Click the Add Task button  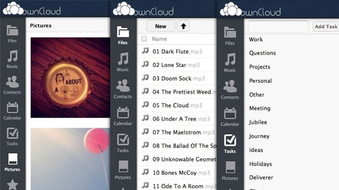click(x=326, y=26)
